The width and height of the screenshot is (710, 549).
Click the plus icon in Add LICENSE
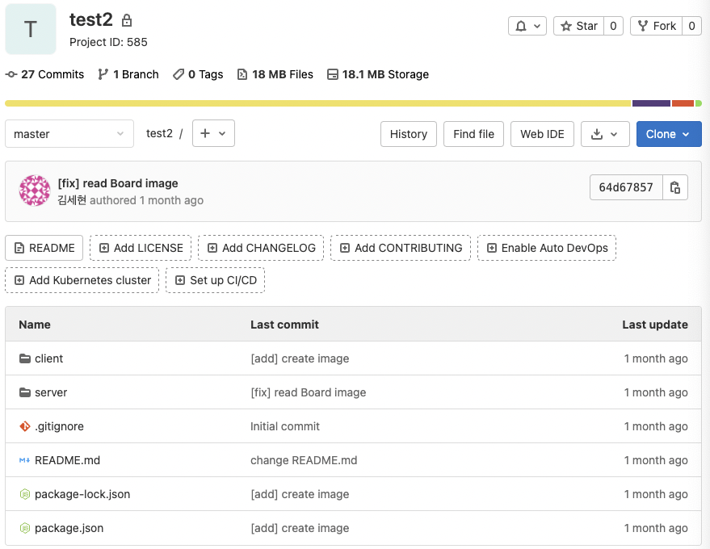(104, 248)
